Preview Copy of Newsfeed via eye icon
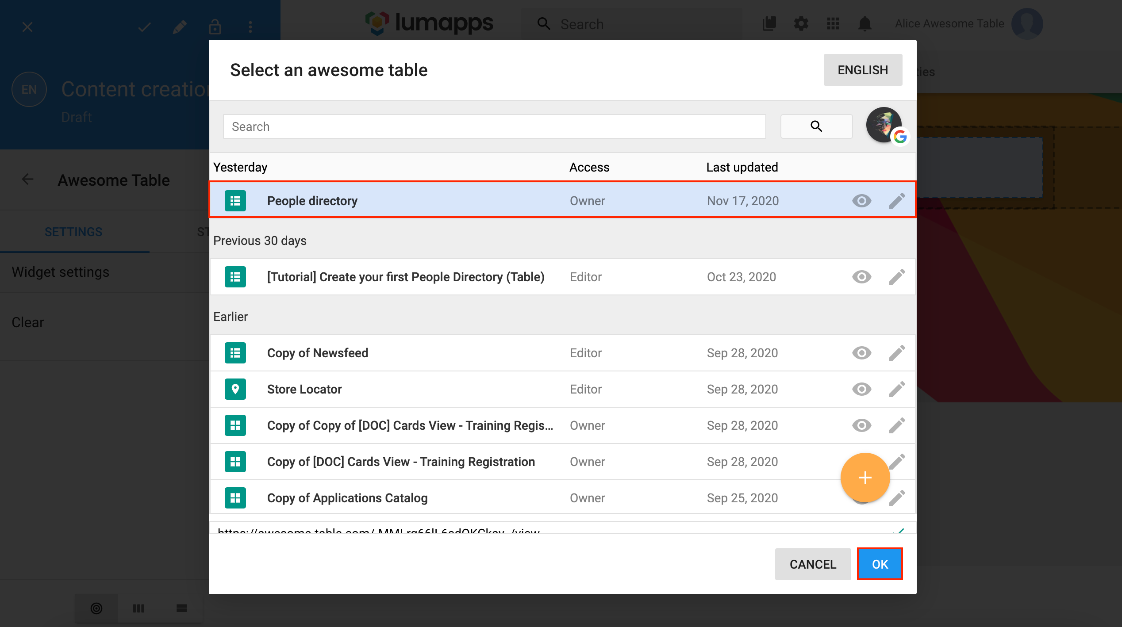The image size is (1122, 627). point(861,353)
